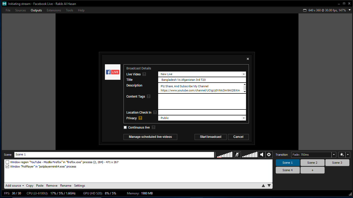Enable the YouTube Firefox window region source
The width and height of the screenshot is (353, 198).
[7, 162]
